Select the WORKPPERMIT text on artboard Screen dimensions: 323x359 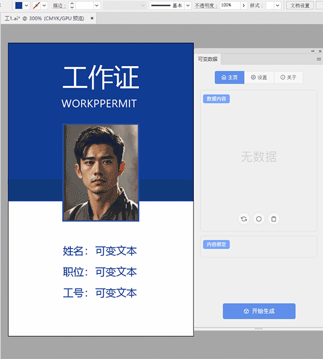99,104
